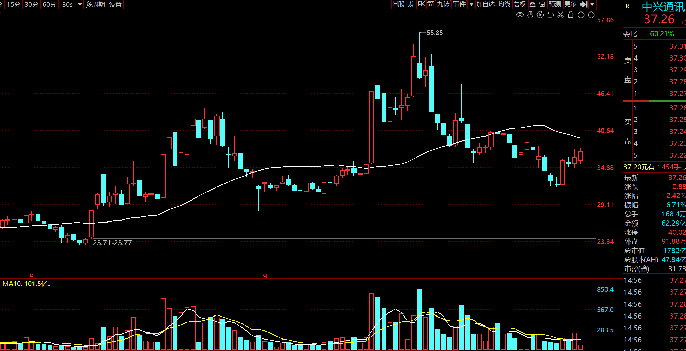Click the skip-to-end arrow icon
The image size is (686, 351).
click(584, 4)
